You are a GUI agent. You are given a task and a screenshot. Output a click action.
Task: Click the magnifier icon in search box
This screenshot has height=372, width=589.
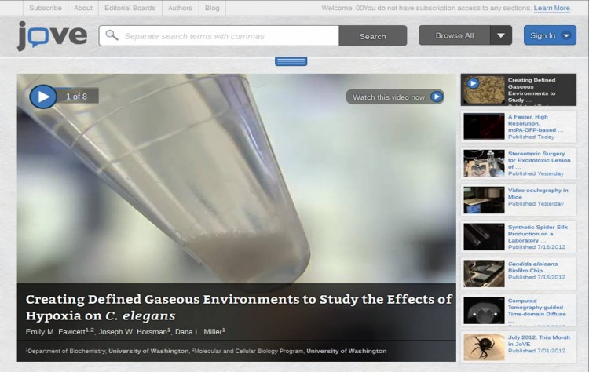click(112, 36)
